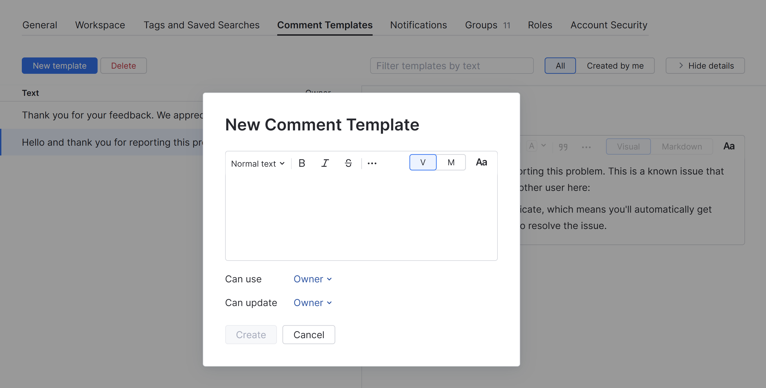Switch the editor mode to M (Markdown)
The width and height of the screenshot is (766, 388).
click(x=451, y=162)
